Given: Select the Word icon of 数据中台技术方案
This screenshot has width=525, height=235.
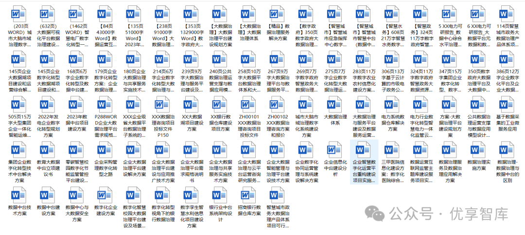Looking at the screenshot, I should coord(19,195).
